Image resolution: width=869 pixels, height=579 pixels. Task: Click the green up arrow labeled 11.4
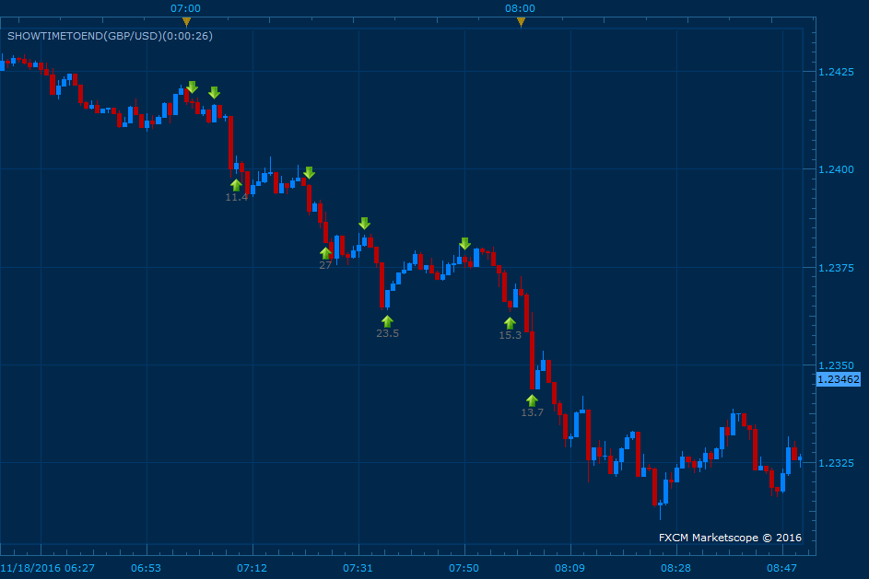pyautogui.click(x=236, y=185)
